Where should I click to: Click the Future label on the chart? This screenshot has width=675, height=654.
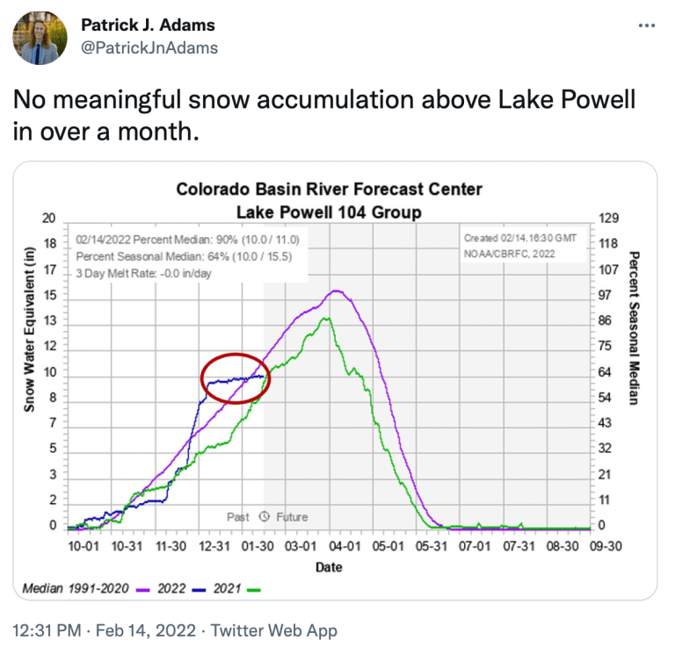click(x=292, y=517)
